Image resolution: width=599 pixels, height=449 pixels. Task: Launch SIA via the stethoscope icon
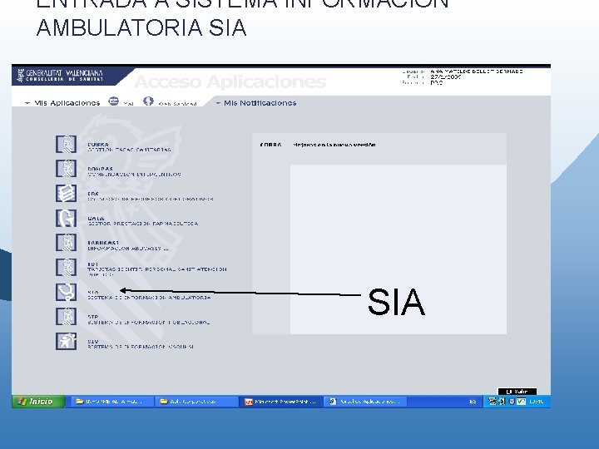click(x=66, y=292)
